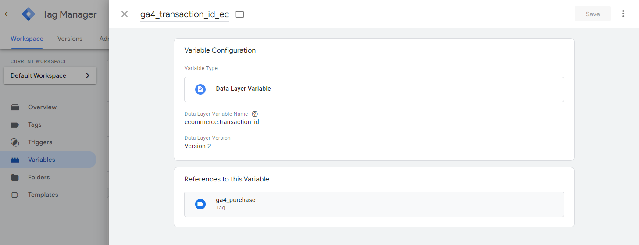Click the back arrow beside Tag Manager logo
This screenshot has width=639, height=245.
(7, 14)
